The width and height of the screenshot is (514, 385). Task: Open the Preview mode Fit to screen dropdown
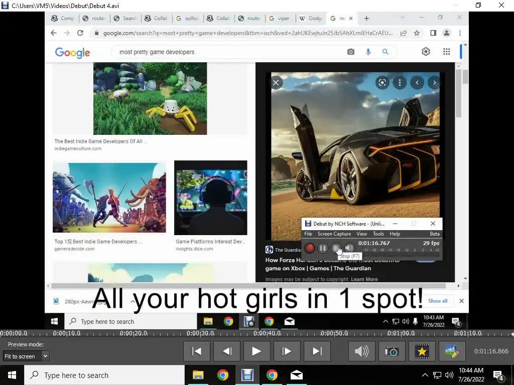click(26, 356)
